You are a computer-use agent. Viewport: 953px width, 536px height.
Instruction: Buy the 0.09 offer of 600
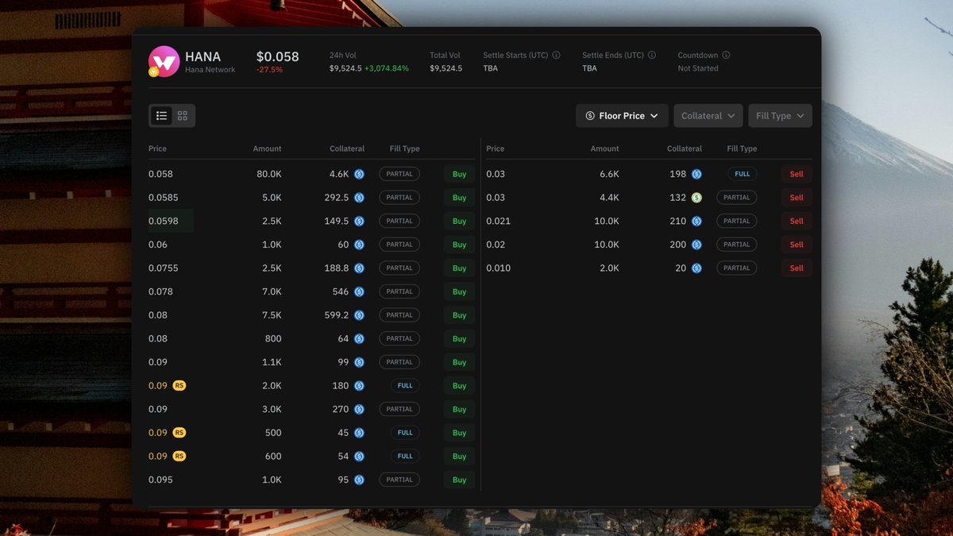(x=459, y=457)
